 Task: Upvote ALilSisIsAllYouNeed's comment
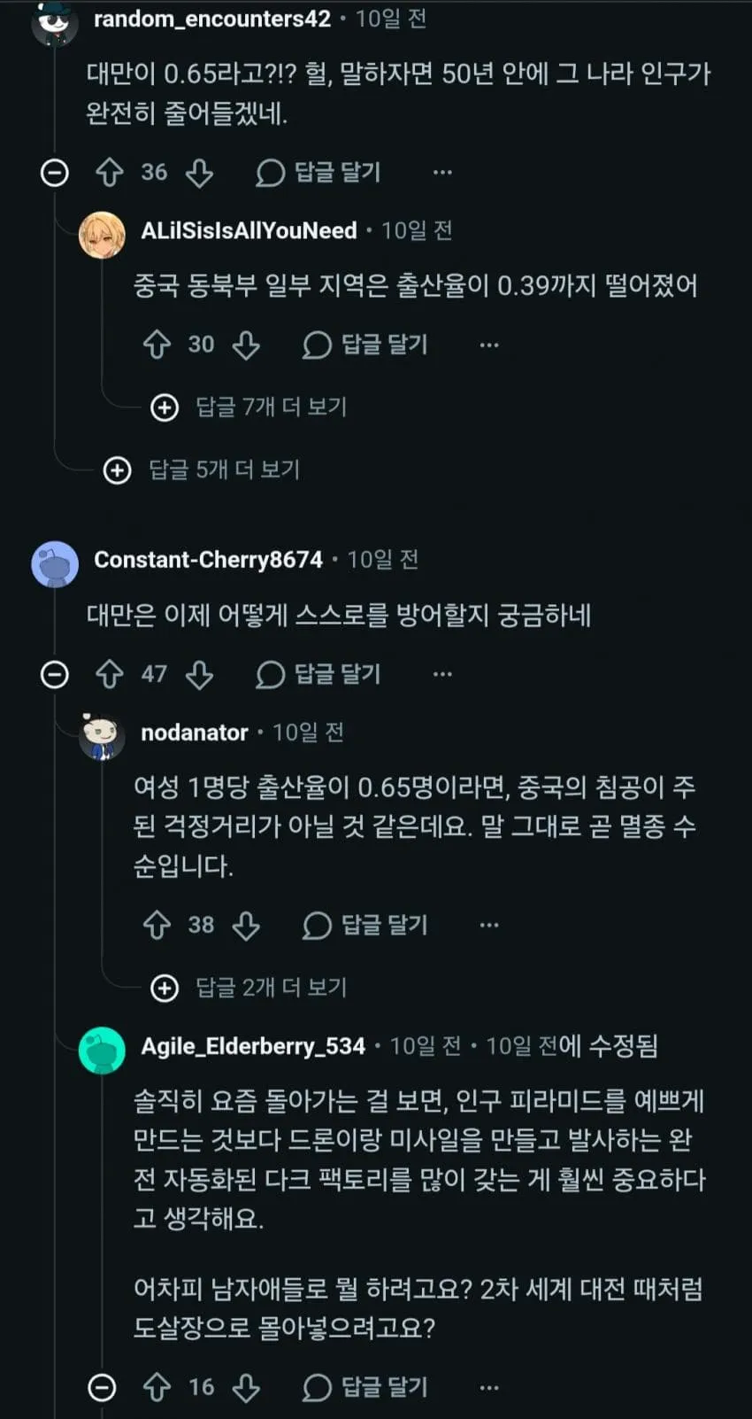pos(157,345)
